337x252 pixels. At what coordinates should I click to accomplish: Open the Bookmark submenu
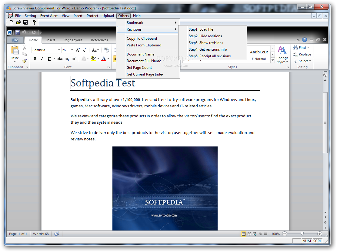(x=148, y=22)
